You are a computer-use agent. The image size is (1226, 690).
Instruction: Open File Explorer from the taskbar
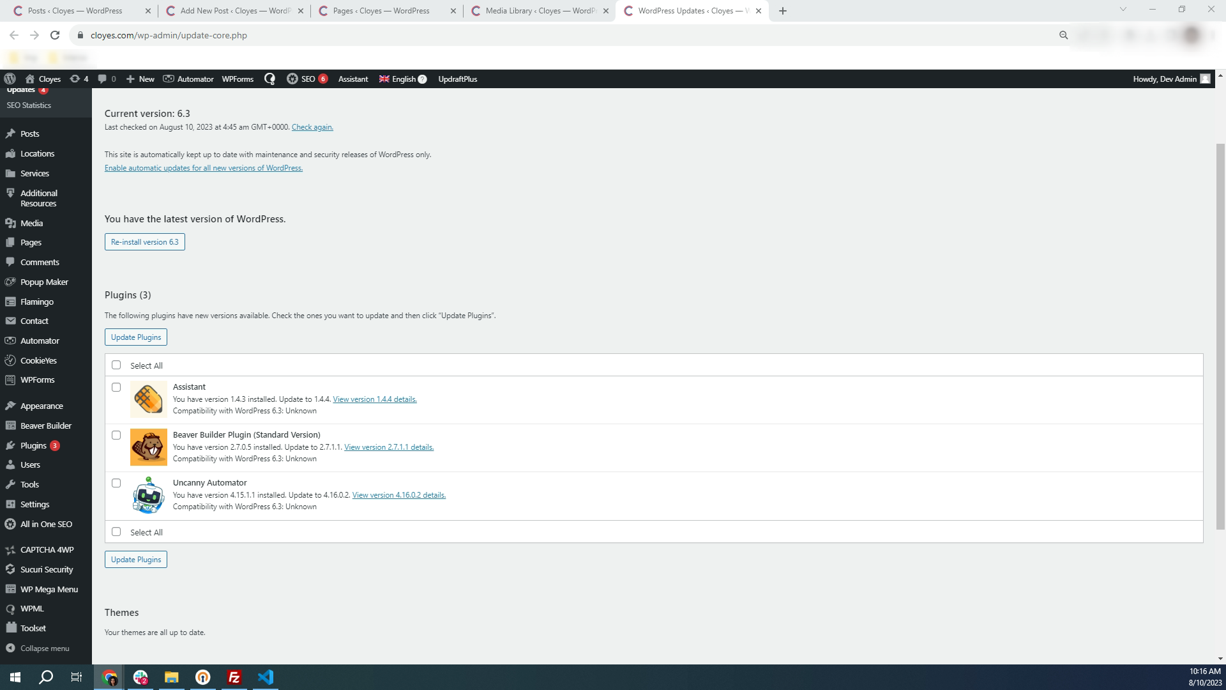click(x=172, y=677)
